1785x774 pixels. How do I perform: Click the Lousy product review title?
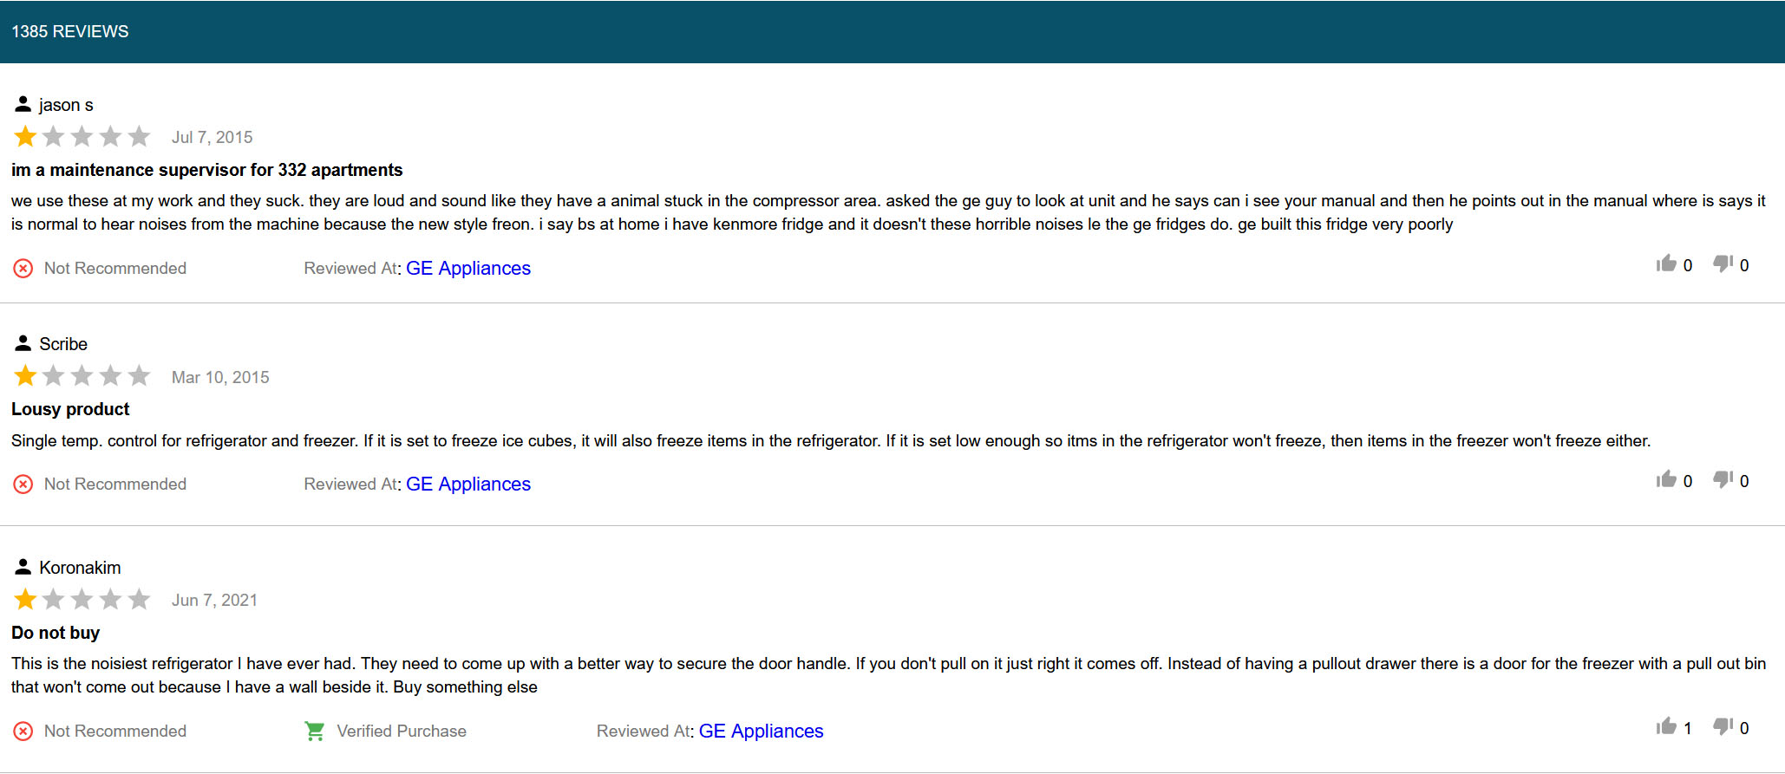(70, 409)
